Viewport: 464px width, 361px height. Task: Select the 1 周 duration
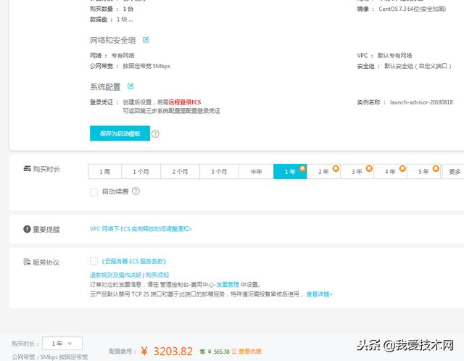click(x=104, y=172)
